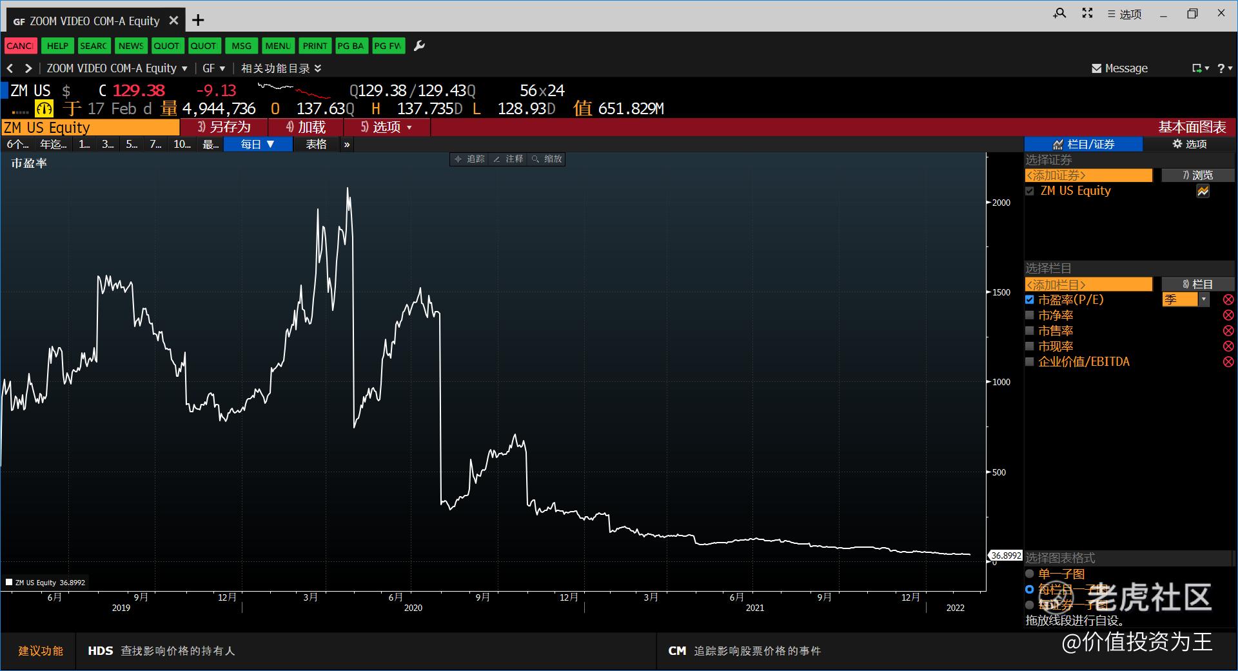Click the red CANCEL function key
The image size is (1238, 671).
coord(21,46)
